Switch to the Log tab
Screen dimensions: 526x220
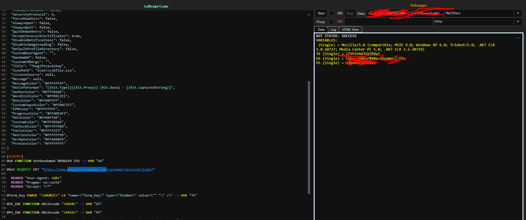pos(333,30)
